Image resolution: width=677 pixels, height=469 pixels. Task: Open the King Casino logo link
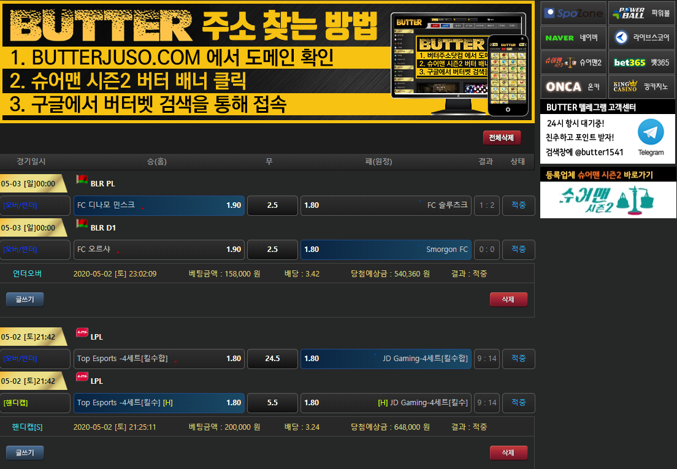(x=625, y=87)
